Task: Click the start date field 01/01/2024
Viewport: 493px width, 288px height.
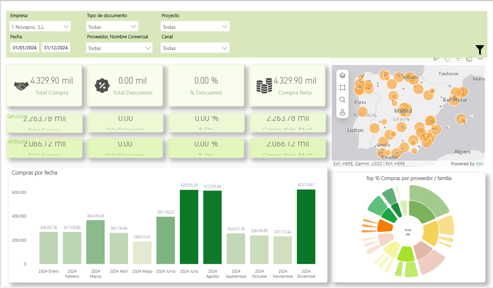Action: pyautogui.click(x=25, y=48)
